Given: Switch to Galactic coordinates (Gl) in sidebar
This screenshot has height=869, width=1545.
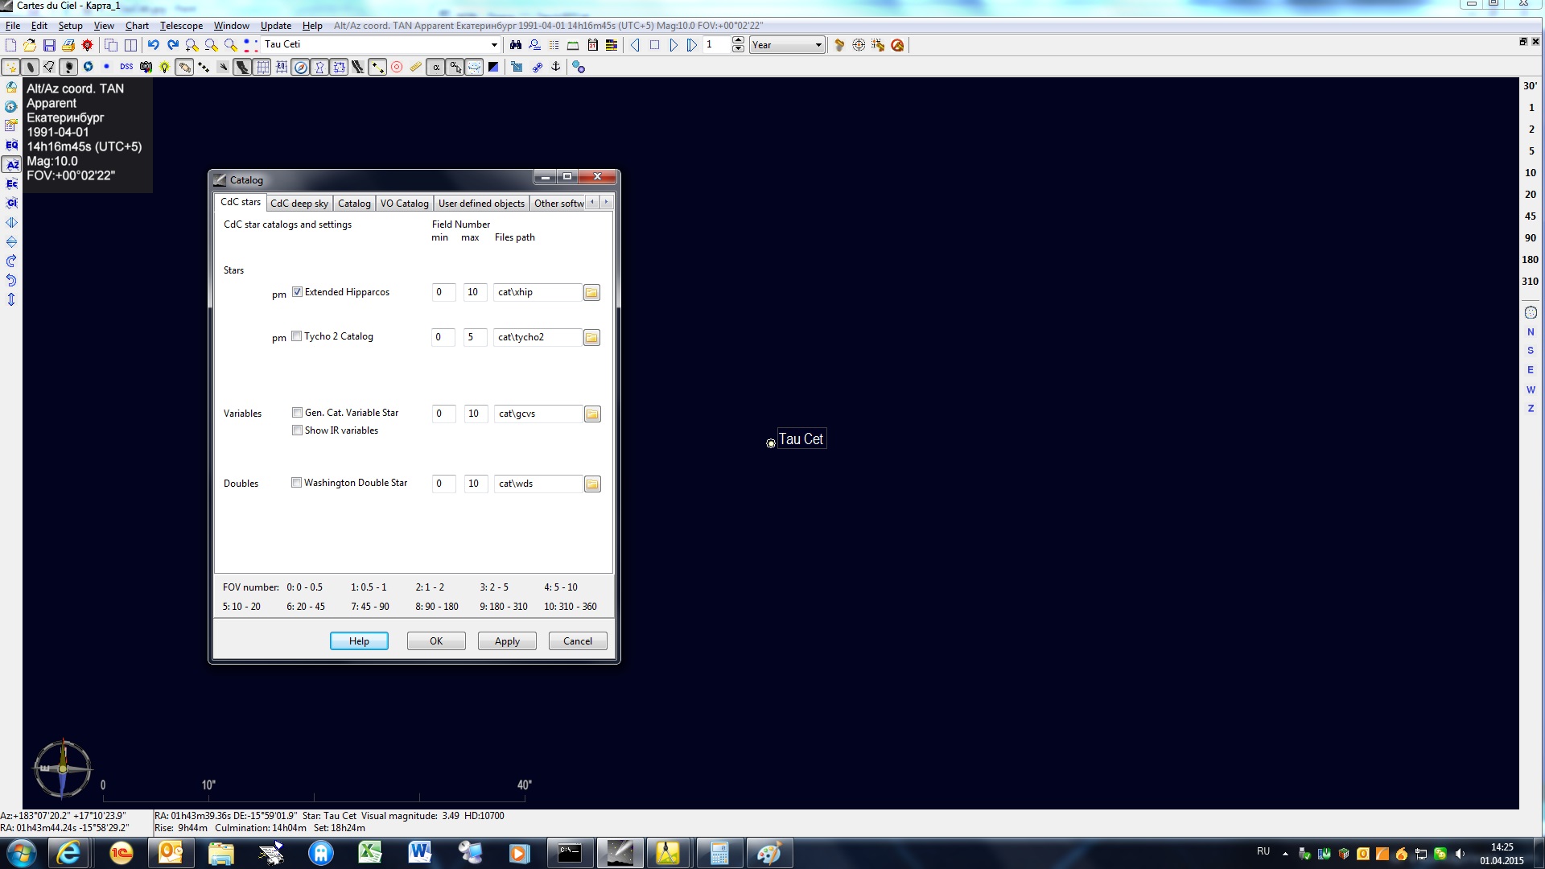Looking at the screenshot, I should click(x=11, y=203).
